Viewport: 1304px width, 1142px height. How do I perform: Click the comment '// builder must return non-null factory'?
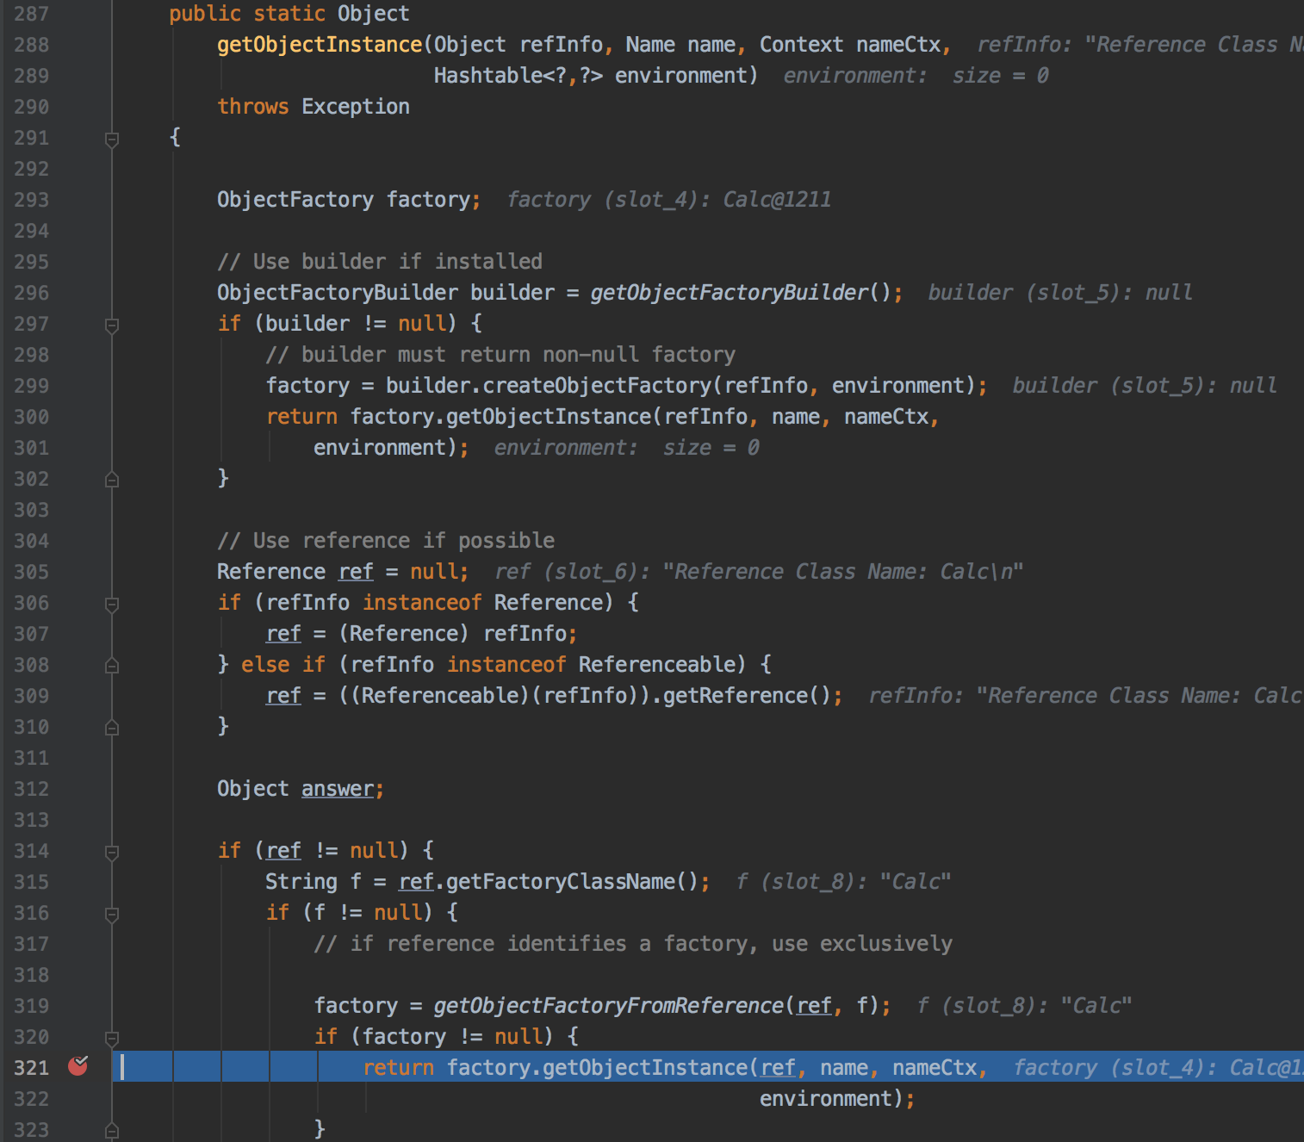500,355
